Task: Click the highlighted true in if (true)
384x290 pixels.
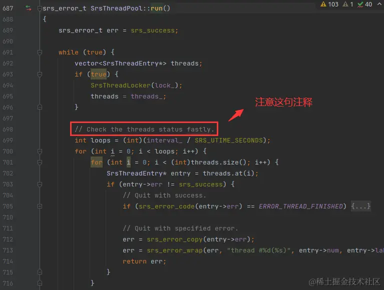Action: (99, 74)
